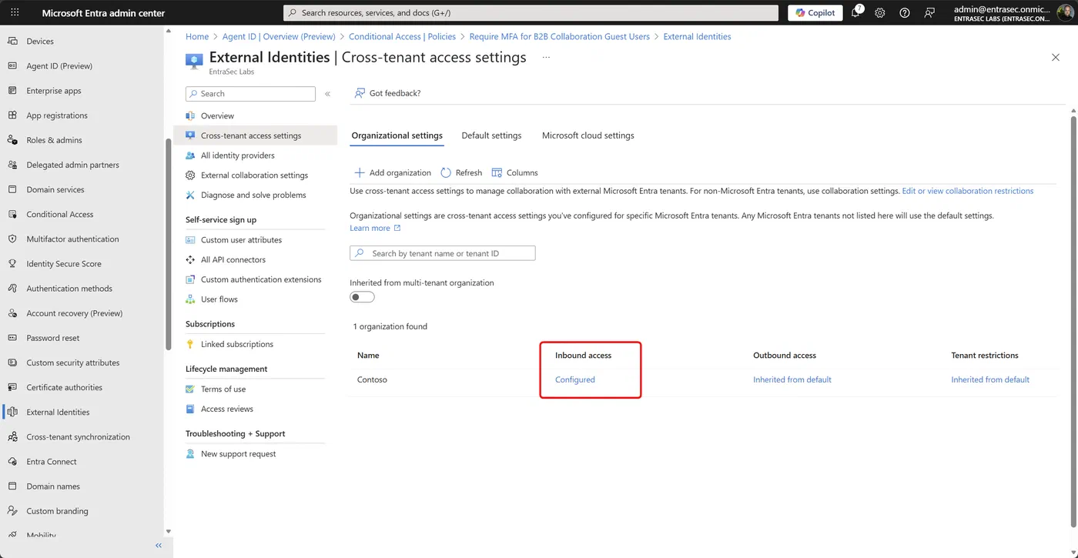Open Contoso's Configured inbound access link
The height and width of the screenshot is (558, 1078).
pos(575,379)
